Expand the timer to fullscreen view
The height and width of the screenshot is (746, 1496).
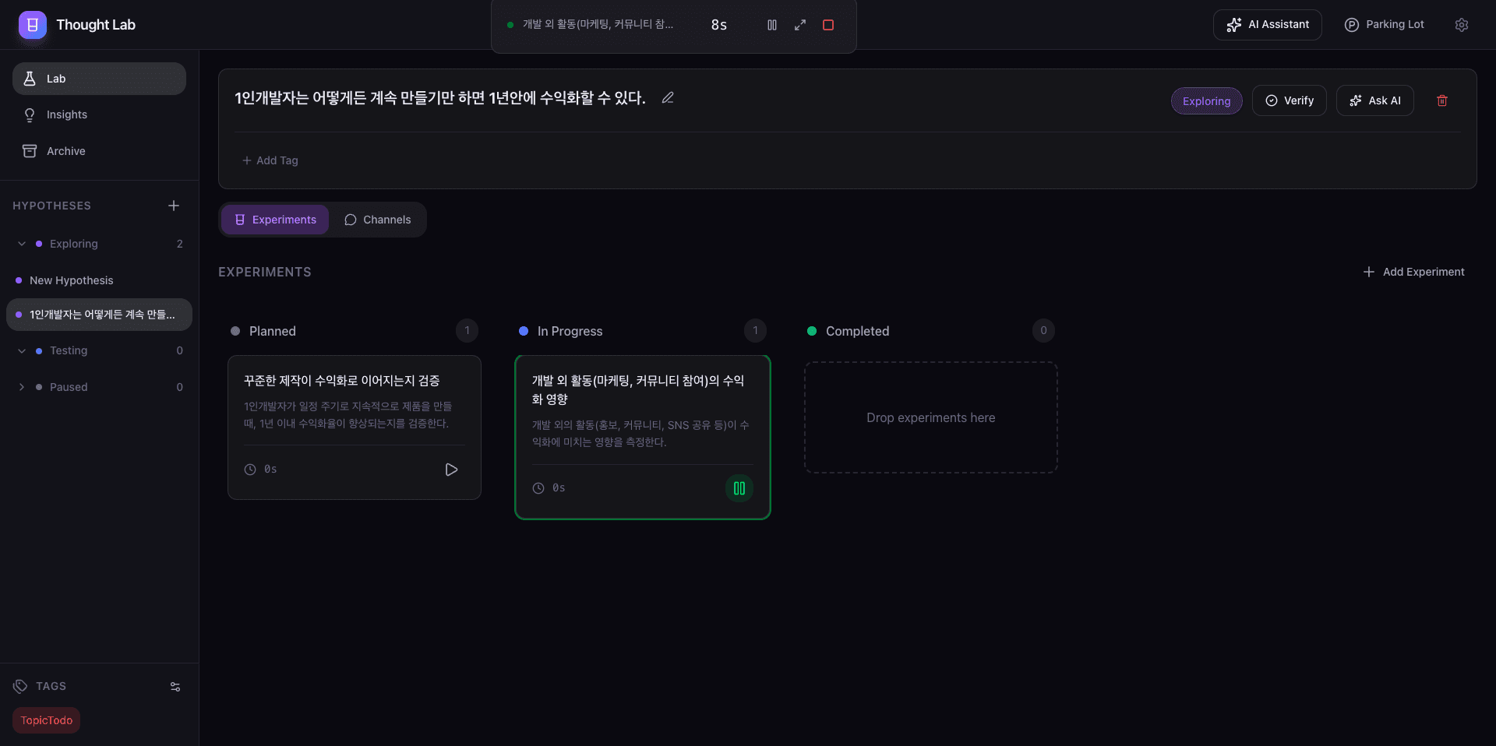tap(799, 24)
